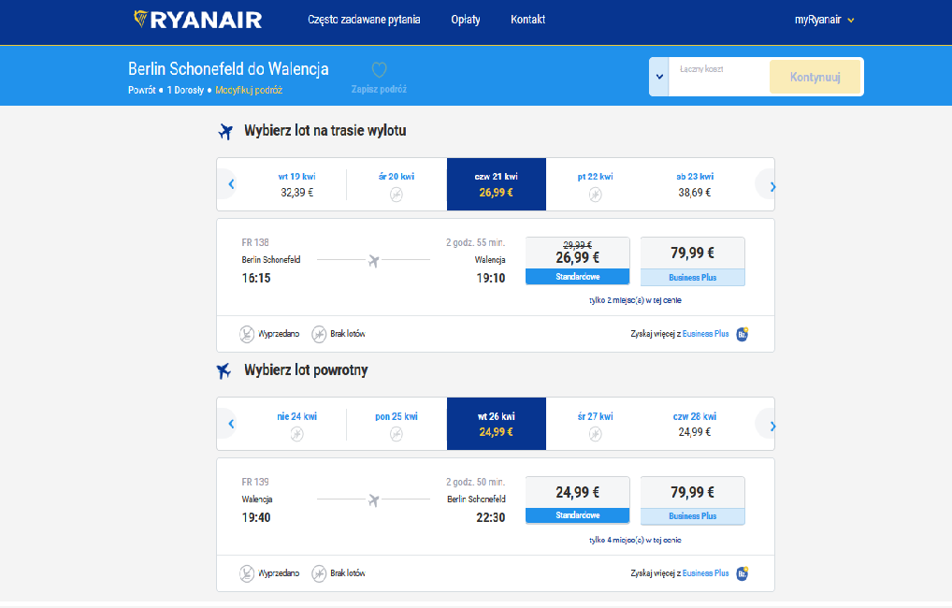Select outbound date czw 21 kwi
Image resolution: width=952 pixels, height=608 pixels.
pyautogui.click(x=496, y=184)
